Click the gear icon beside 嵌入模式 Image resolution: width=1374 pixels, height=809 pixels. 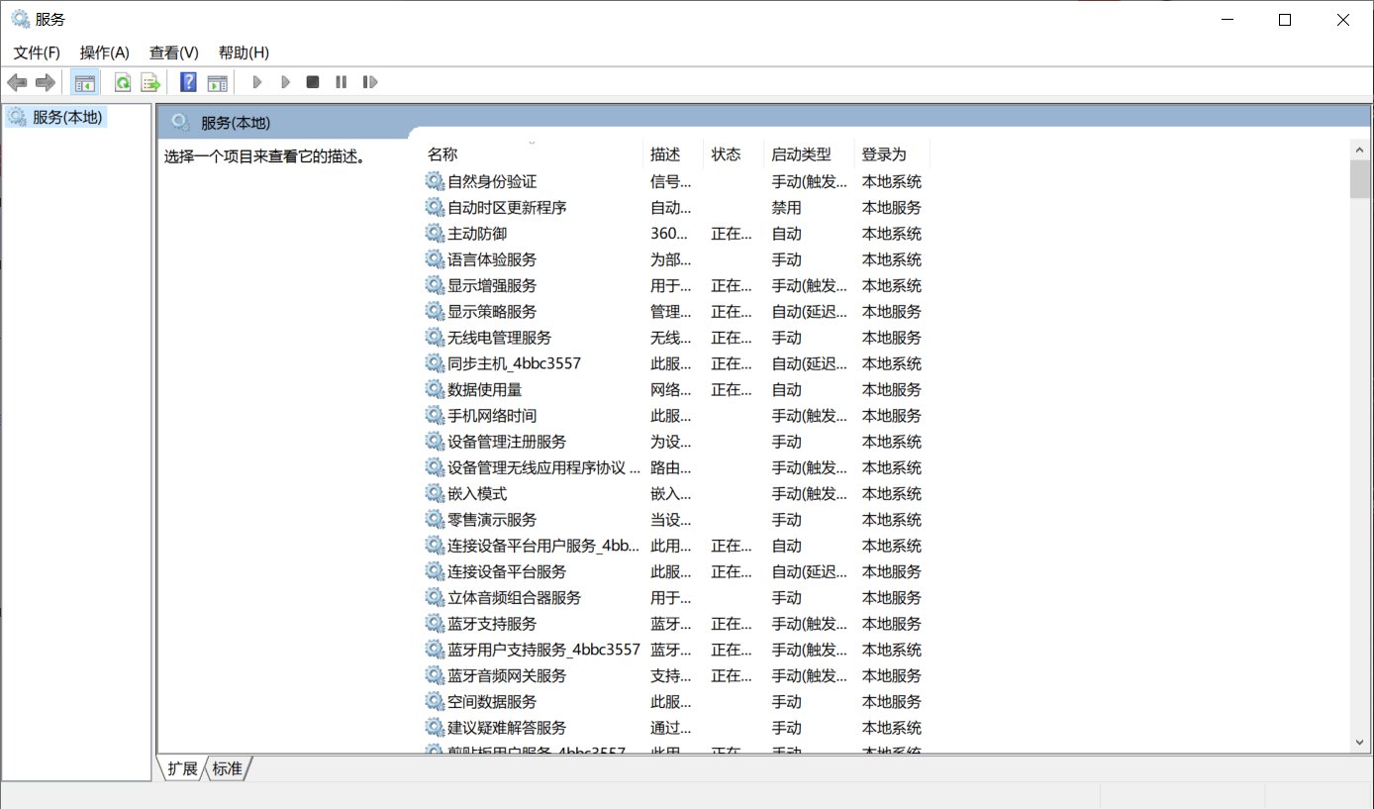click(435, 493)
